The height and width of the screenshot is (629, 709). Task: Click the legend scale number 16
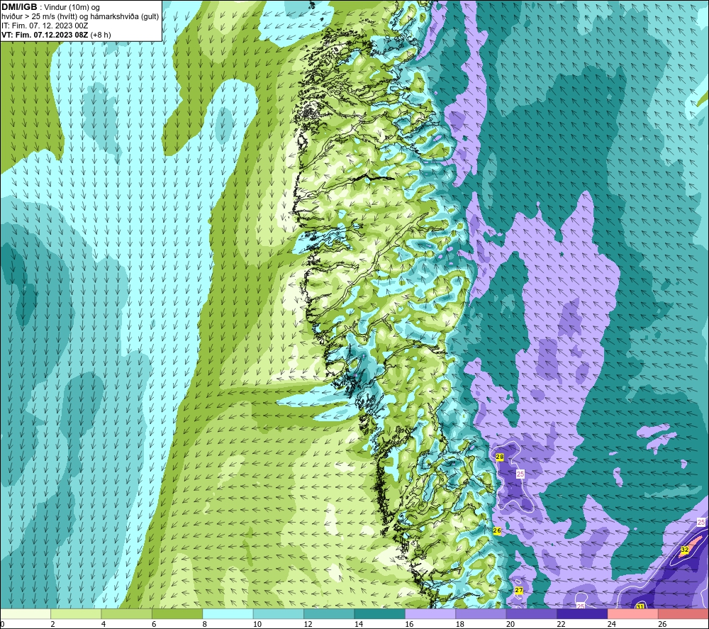click(409, 624)
